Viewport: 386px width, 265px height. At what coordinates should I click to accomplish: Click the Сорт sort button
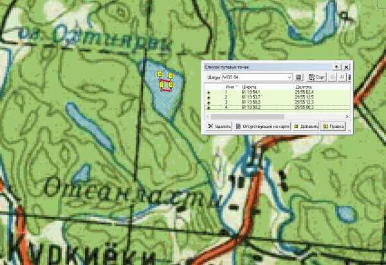315,77
